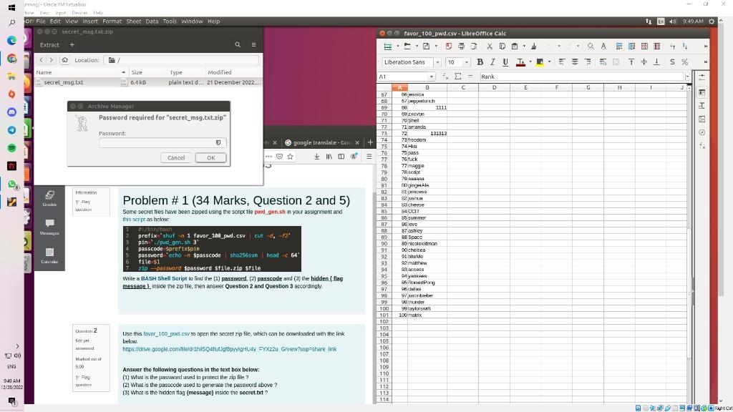The width and height of the screenshot is (733, 412).
Task: Open the Sheet menu in the top bar
Action: coord(134,21)
